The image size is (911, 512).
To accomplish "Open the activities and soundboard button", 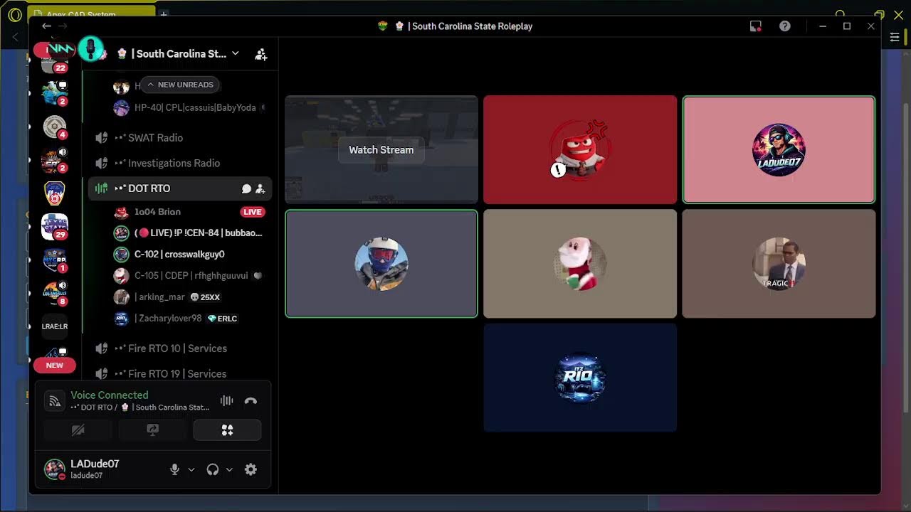I will pyautogui.click(x=227, y=430).
